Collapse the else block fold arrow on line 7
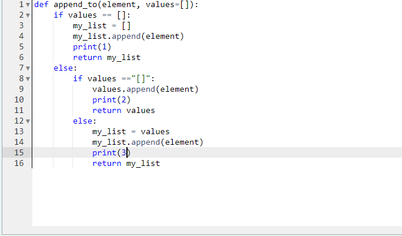402x236 pixels. click(28, 68)
